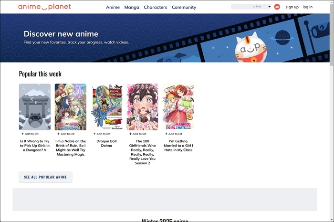Add Is It Wrong to Try dungeon to list
The image size is (334, 222).
tap(30, 134)
